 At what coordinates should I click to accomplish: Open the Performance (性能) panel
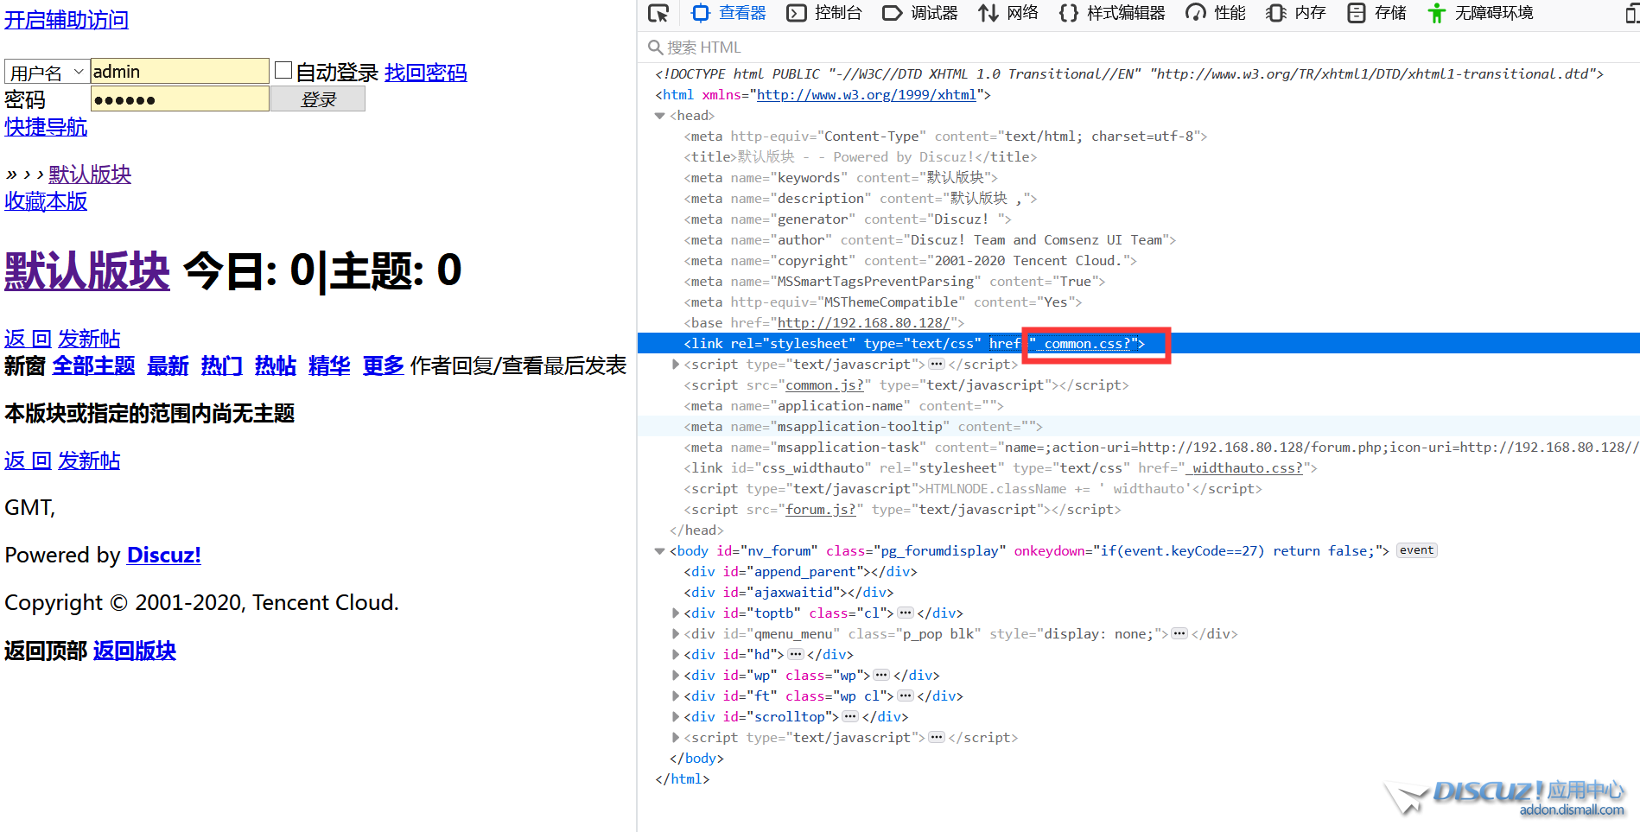1216,13
